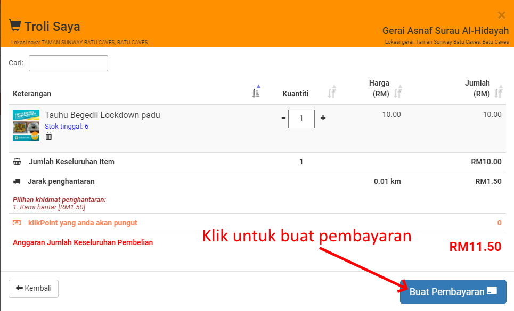
Task: Click the basket icon beside Jumlah Keseluruhan Item
Action: pos(17,162)
